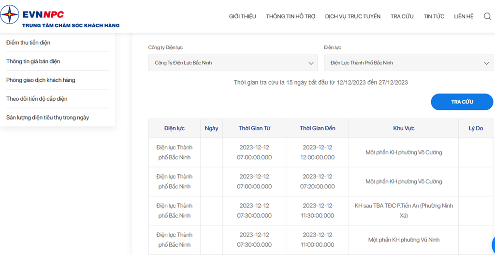495x255 pixels.
Task: Go to TRA CỨU in top navigation
Action: click(x=402, y=16)
